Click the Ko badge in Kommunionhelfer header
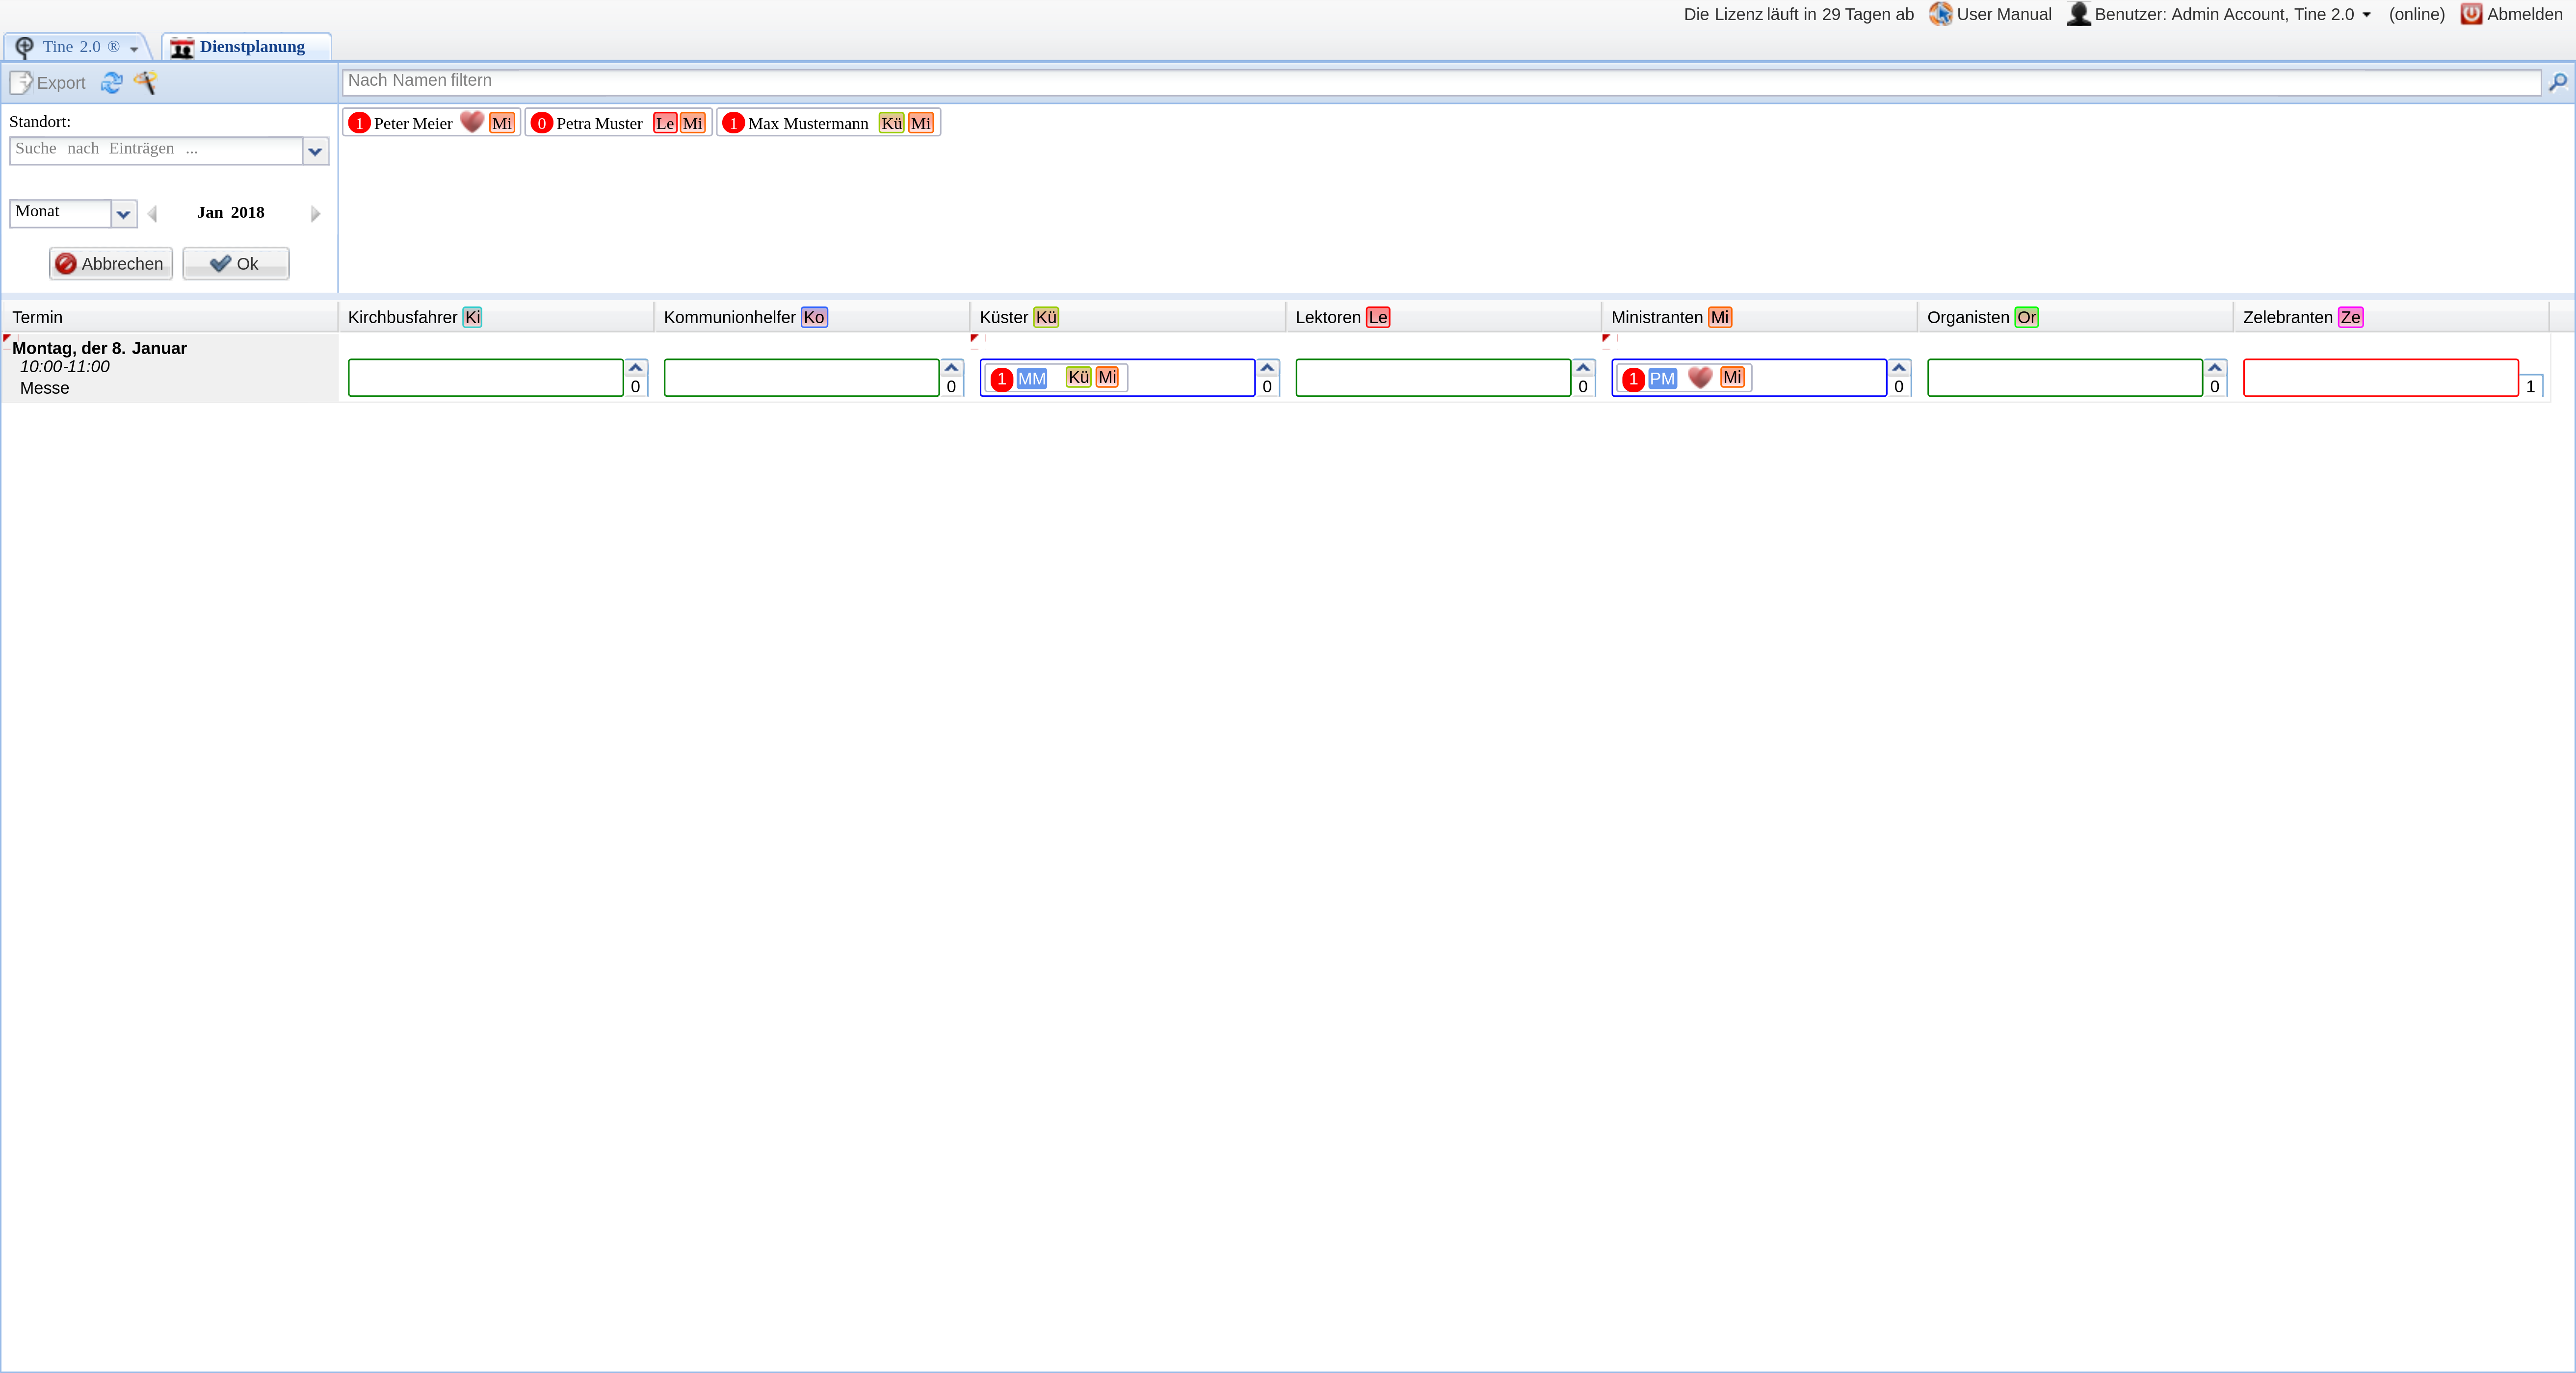Screen dimensions: 2576x1373 coord(814,317)
